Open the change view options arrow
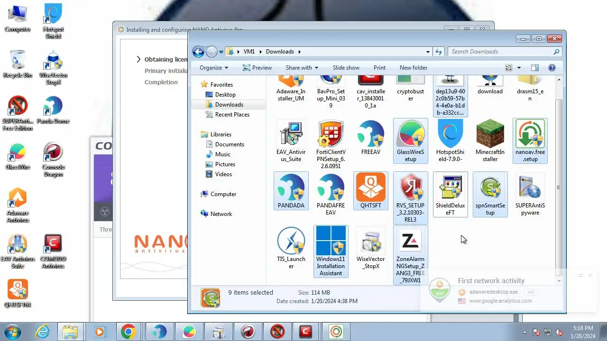This screenshot has height=341, width=607. (x=519, y=68)
